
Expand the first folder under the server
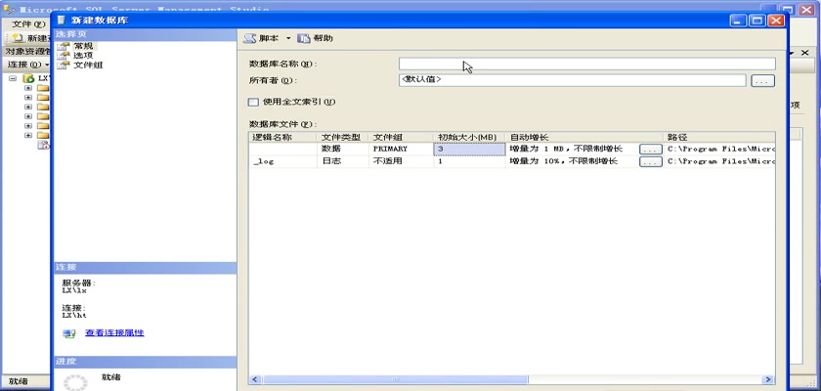[x=28, y=87]
